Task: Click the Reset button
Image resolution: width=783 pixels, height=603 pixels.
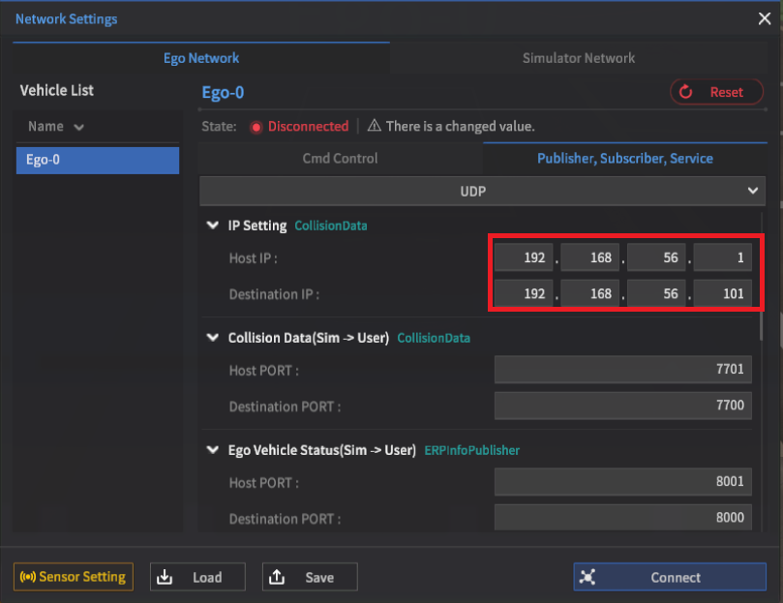Action: (x=716, y=92)
